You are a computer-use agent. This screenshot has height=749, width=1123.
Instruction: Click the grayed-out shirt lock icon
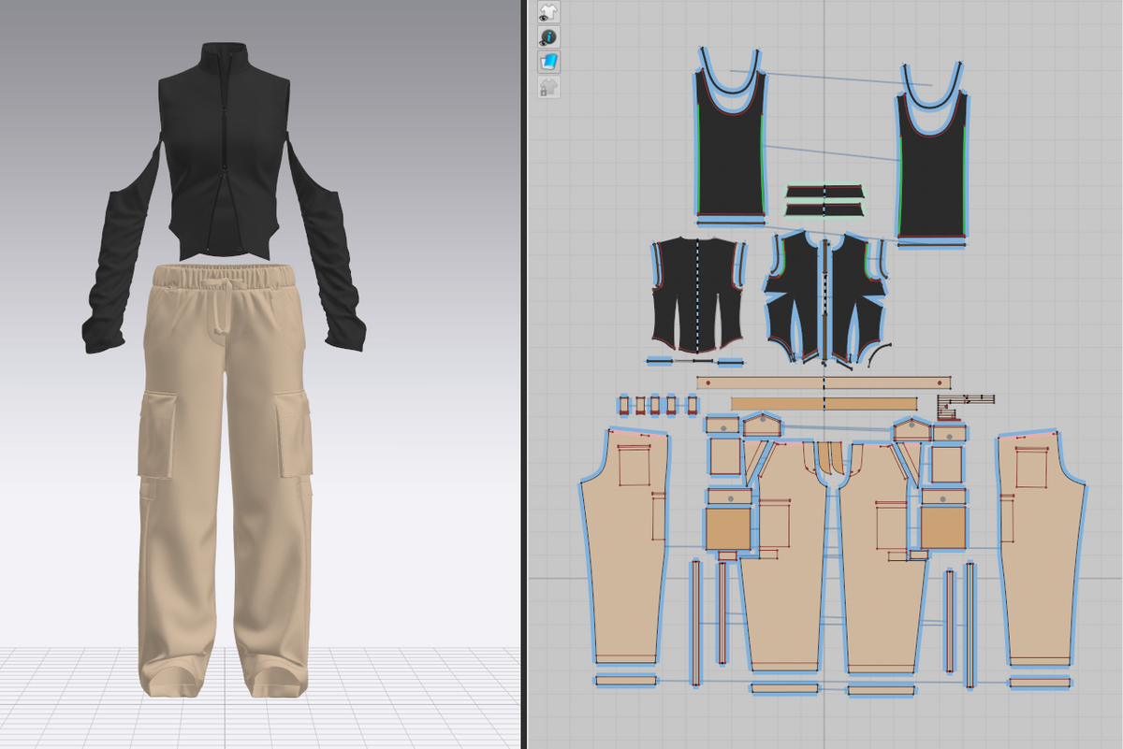click(x=548, y=87)
